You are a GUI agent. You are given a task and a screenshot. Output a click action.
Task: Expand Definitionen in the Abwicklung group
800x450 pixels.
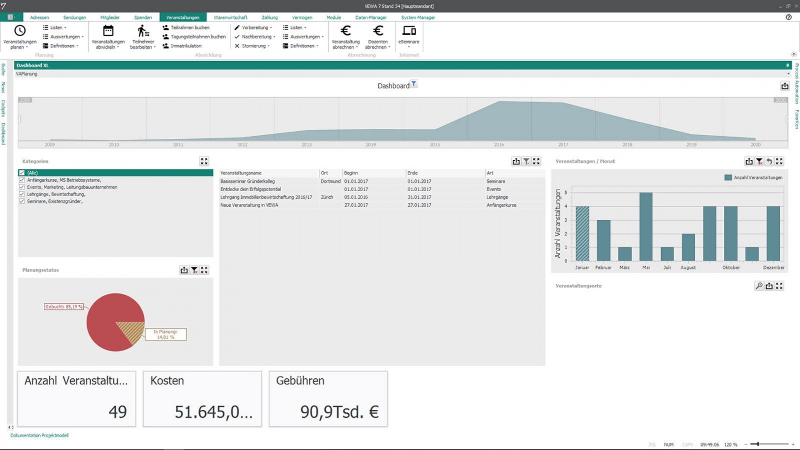[x=301, y=46]
